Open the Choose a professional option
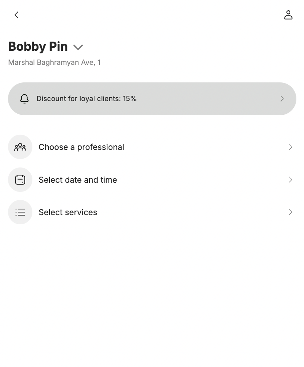 81,147
